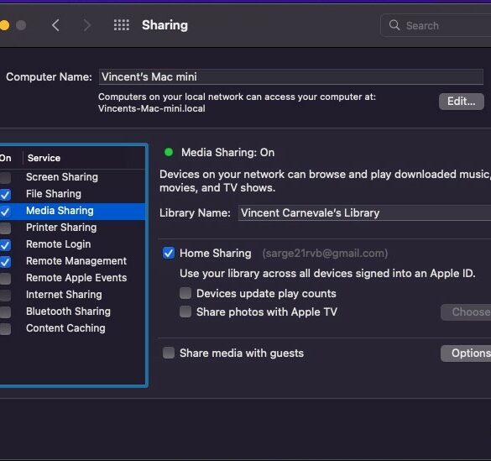Enable Devices update play counts

point(185,293)
